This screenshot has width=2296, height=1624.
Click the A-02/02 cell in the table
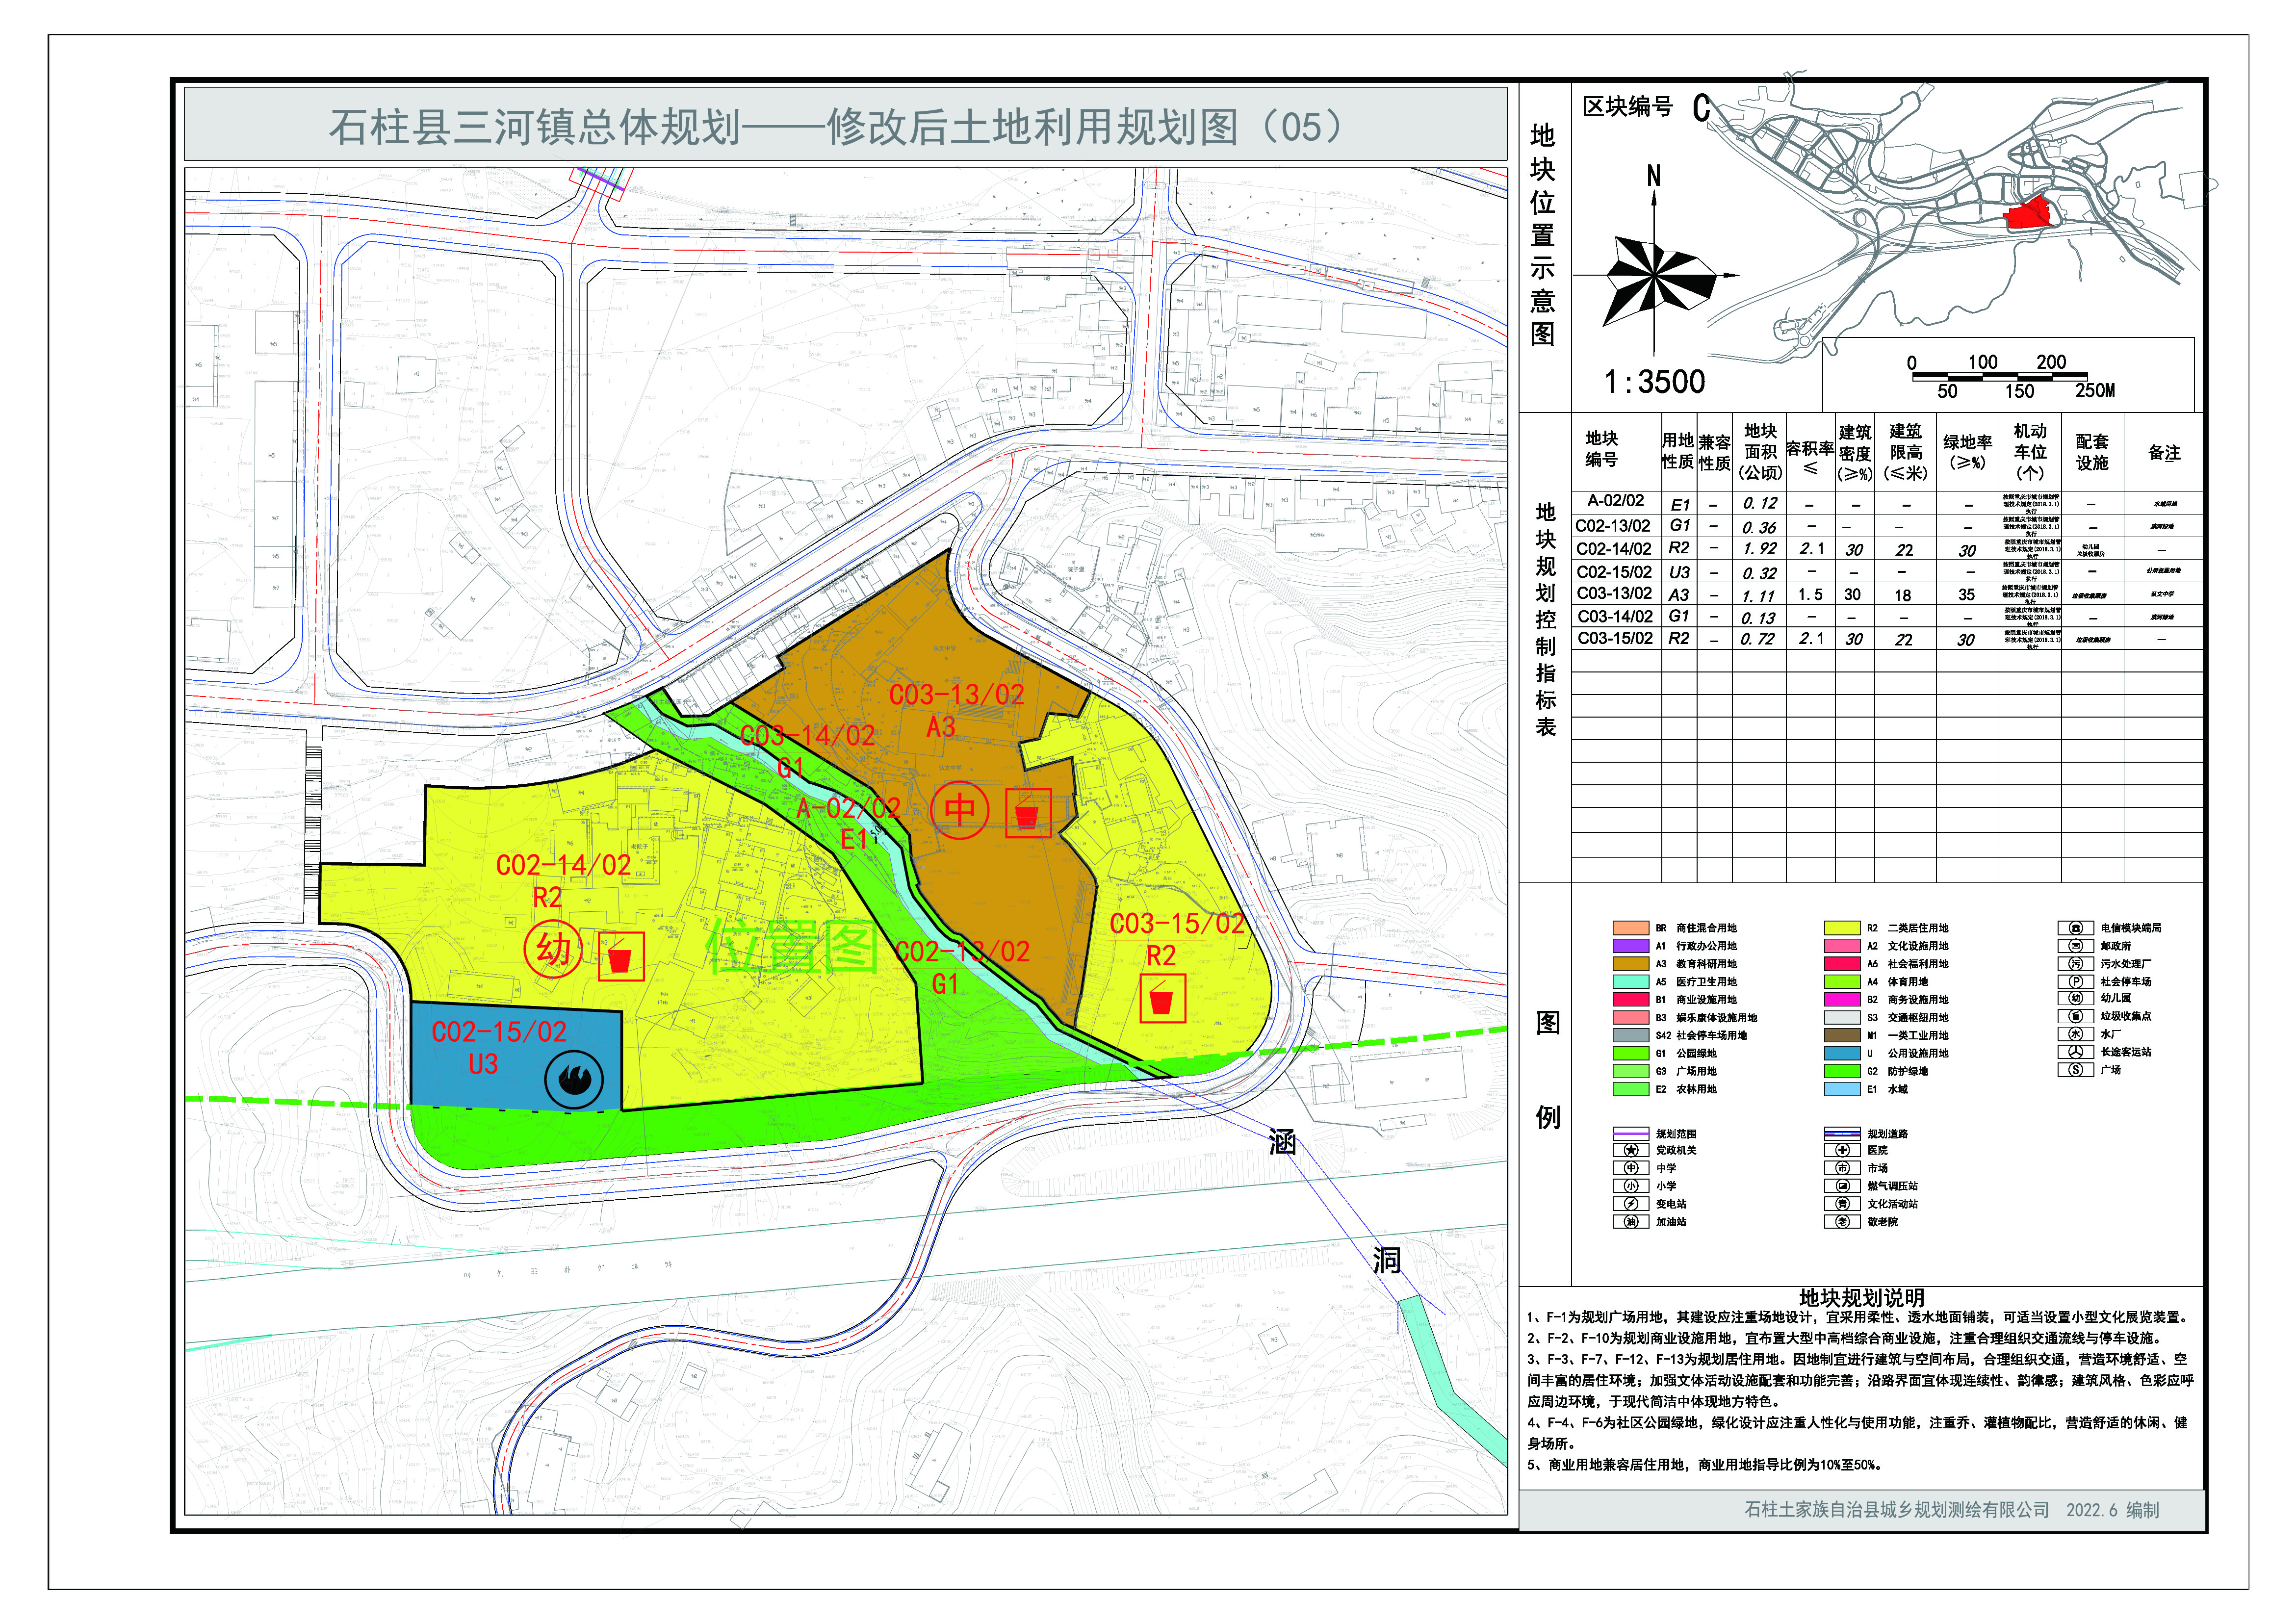(1616, 501)
